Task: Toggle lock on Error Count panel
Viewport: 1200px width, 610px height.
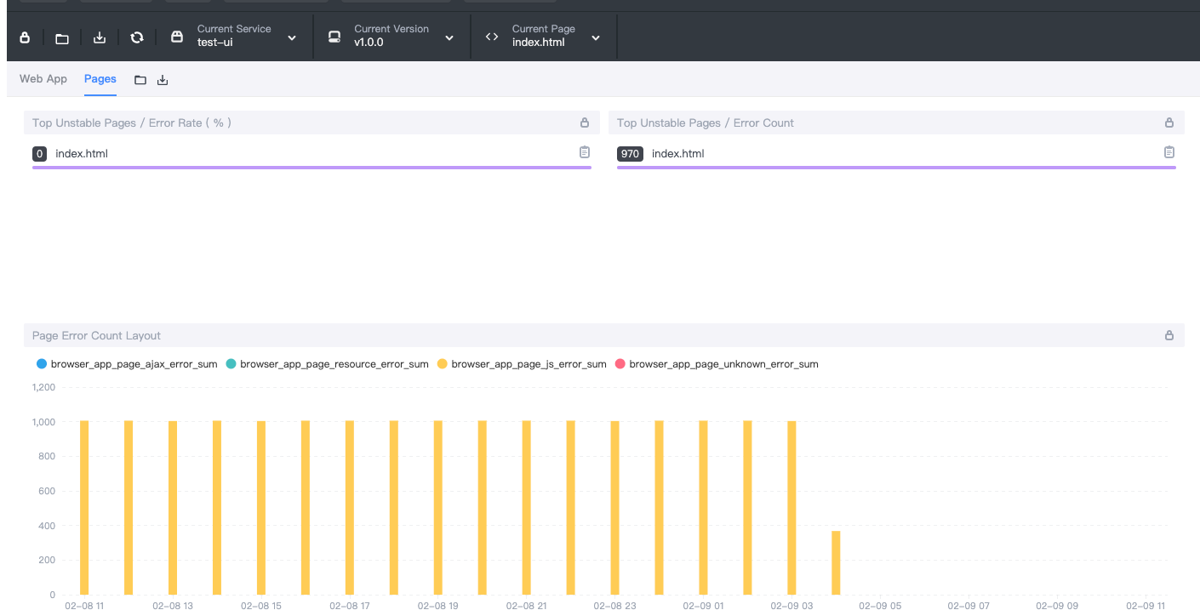Action: 1169,123
